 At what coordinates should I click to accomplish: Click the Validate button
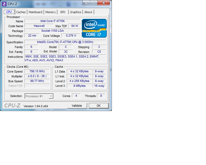point(77,106)
